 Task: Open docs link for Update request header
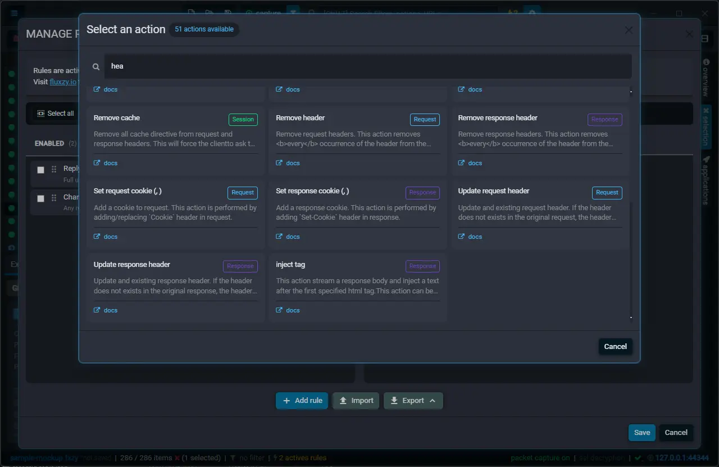pyautogui.click(x=470, y=237)
